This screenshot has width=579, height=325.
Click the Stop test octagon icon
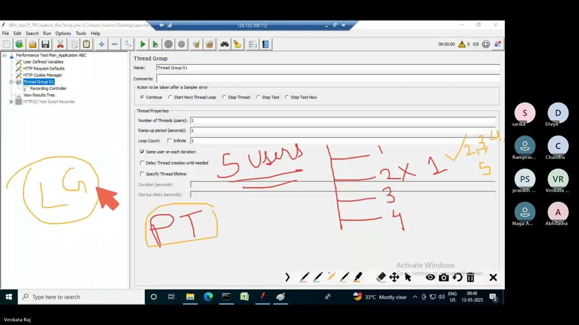(168, 44)
